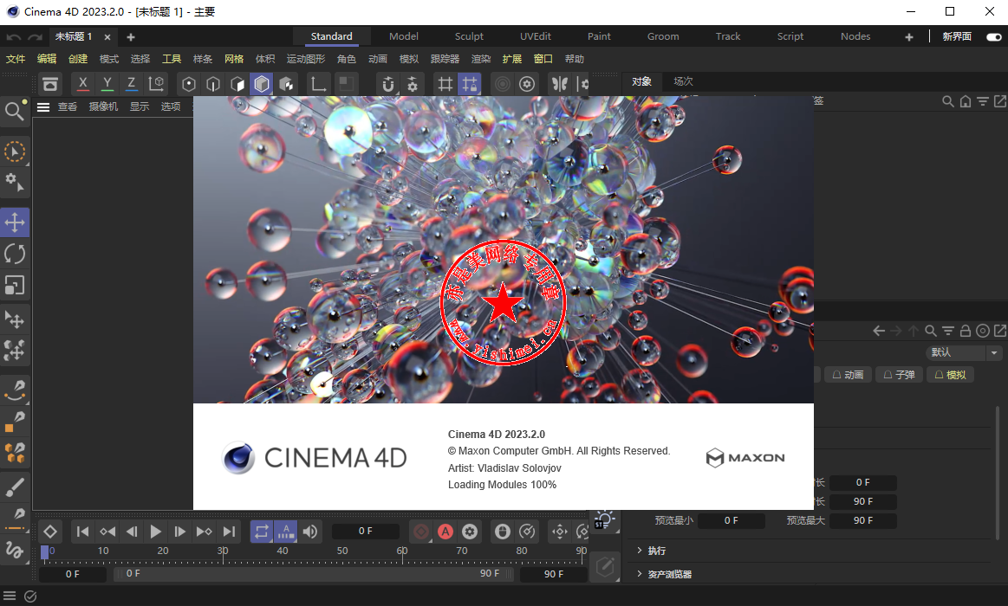Toggle X axis lock

pyautogui.click(x=83, y=83)
